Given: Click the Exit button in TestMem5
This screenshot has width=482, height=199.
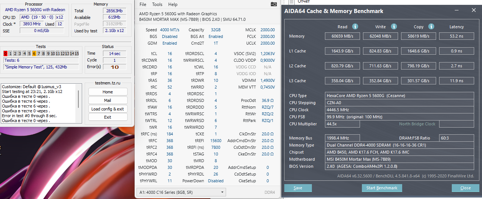Looking at the screenshot, I should 108,117.
